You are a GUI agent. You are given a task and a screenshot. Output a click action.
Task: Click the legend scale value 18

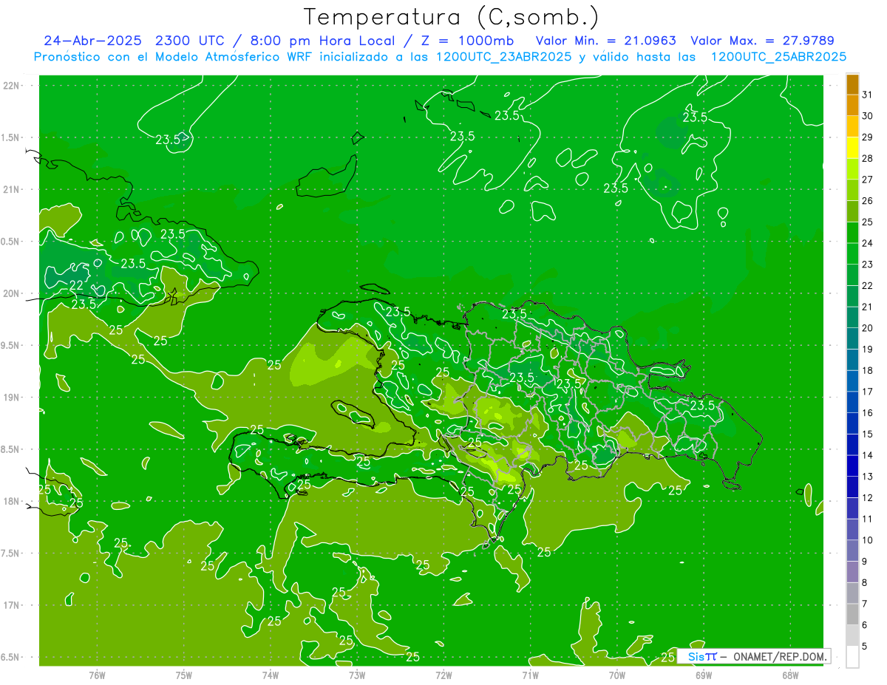[868, 370]
